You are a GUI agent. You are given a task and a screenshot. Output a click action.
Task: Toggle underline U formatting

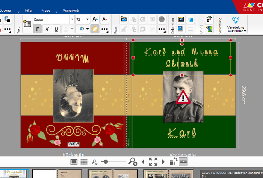56,29
